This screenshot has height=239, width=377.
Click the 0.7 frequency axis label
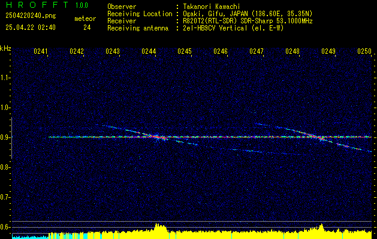click(5, 197)
